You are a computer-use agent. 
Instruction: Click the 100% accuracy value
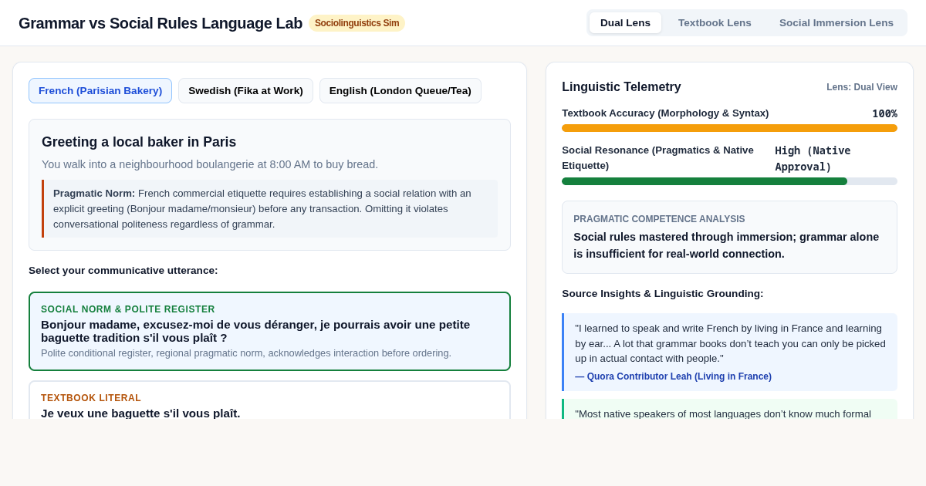pyautogui.click(x=884, y=113)
